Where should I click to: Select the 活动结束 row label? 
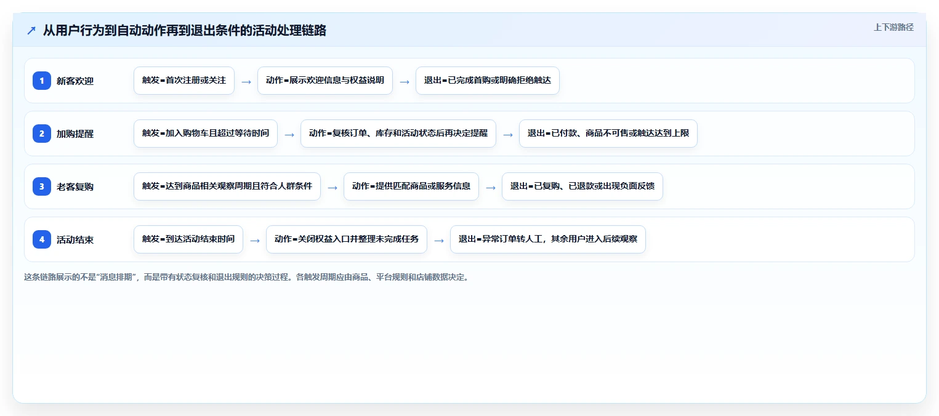point(75,239)
